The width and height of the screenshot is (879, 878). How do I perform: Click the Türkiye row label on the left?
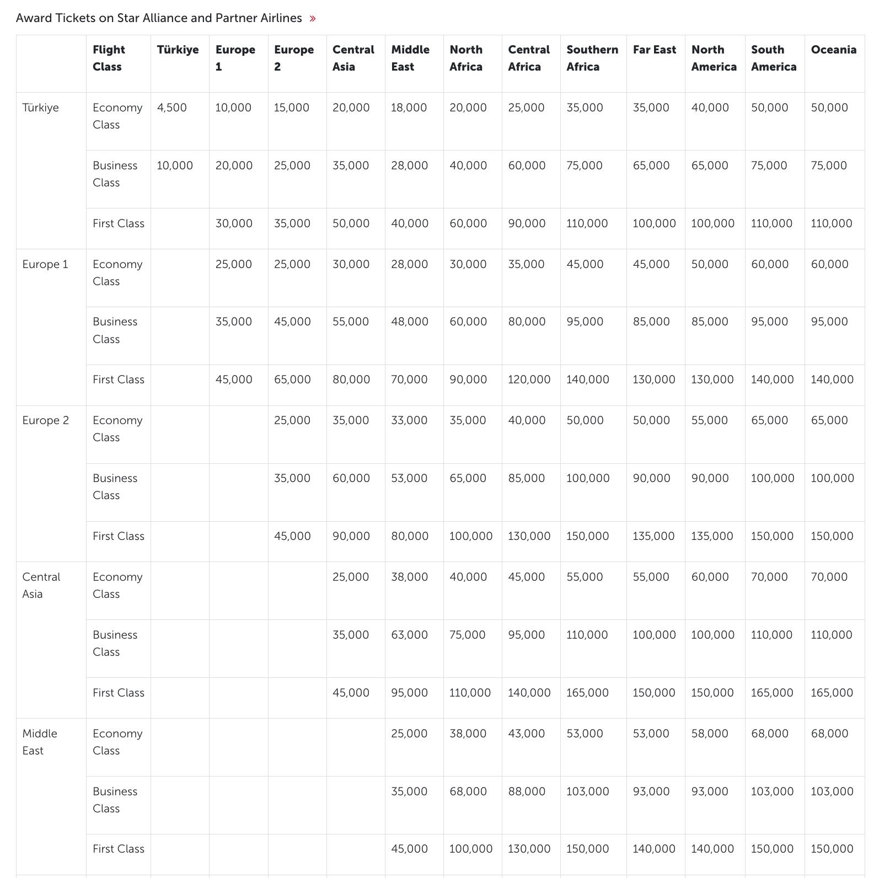coord(40,108)
